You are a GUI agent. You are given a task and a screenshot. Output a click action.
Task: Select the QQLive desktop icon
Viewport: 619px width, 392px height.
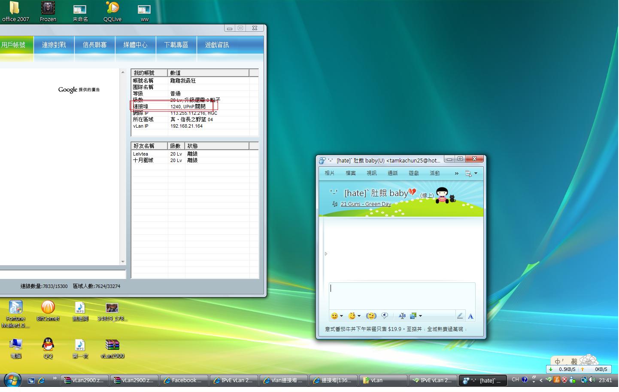coord(112,12)
